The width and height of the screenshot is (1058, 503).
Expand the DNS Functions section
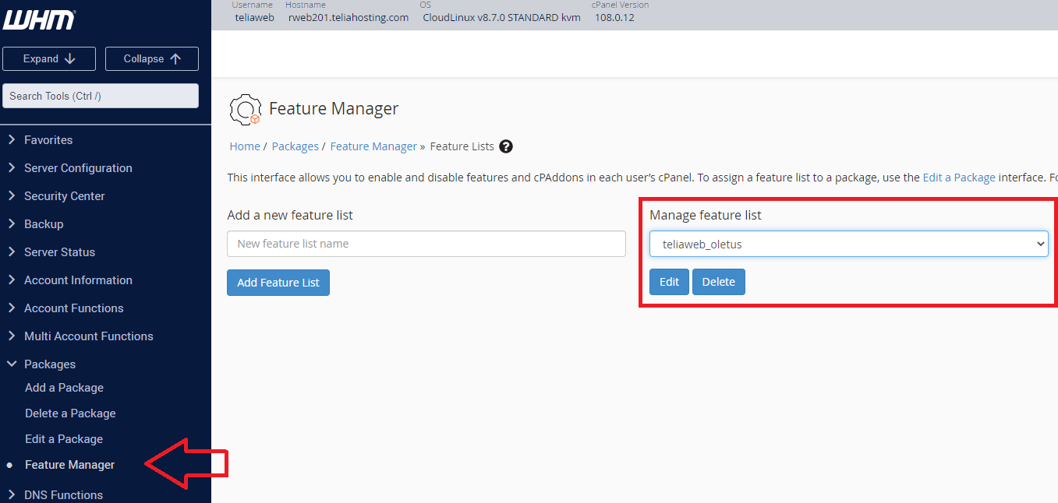point(63,495)
